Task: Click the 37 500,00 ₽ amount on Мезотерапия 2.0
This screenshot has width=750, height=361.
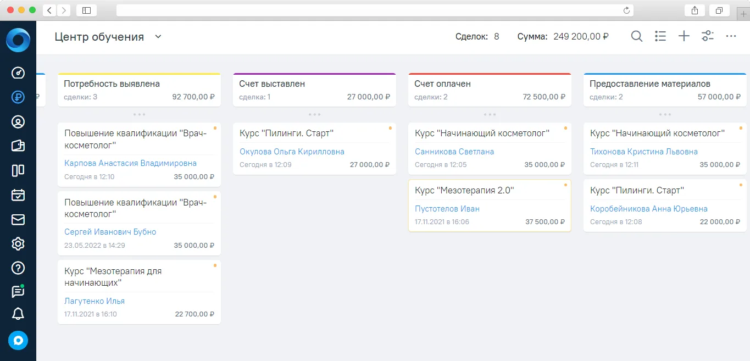Action: tap(545, 222)
